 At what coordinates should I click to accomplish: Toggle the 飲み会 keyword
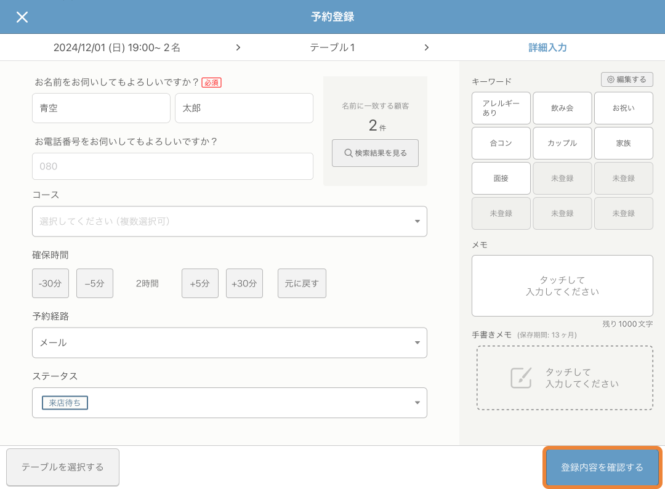(x=562, y=108)
